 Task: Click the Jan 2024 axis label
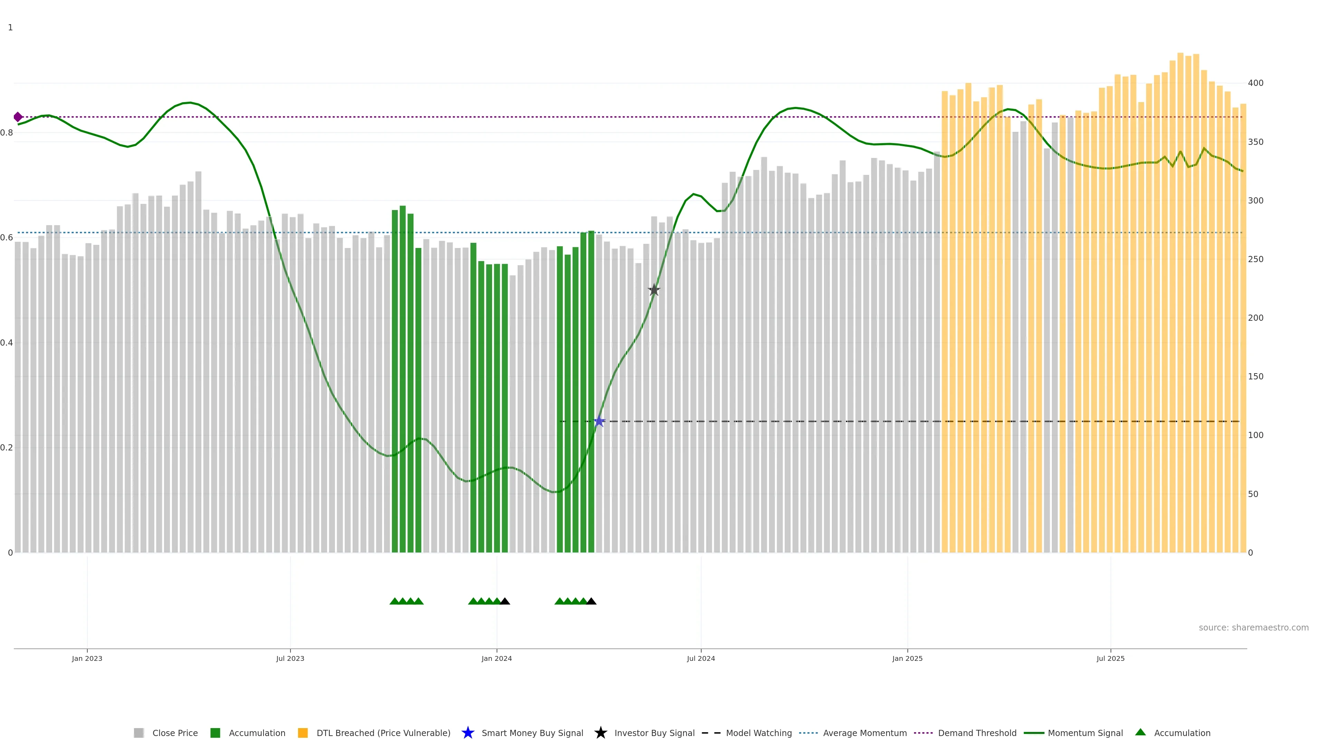click(x=496, y=659)
